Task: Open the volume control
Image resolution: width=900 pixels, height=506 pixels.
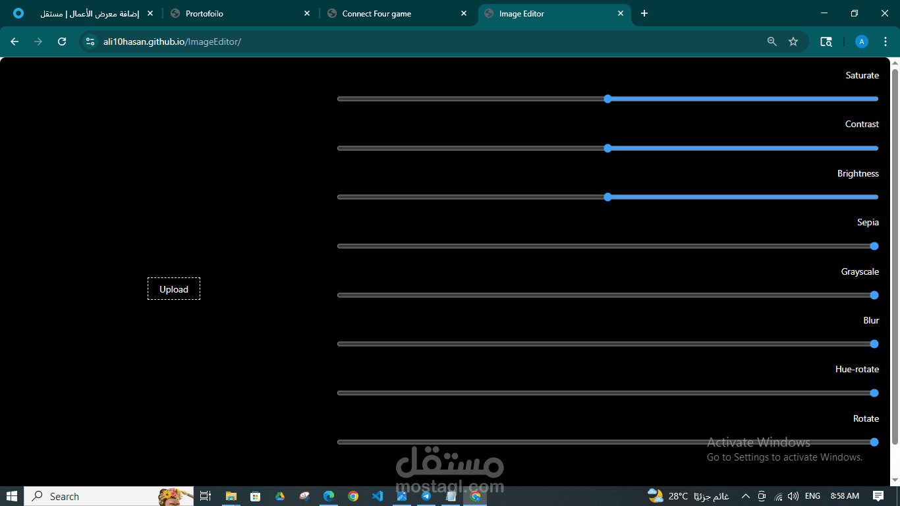Action: [x=793, y=496]
